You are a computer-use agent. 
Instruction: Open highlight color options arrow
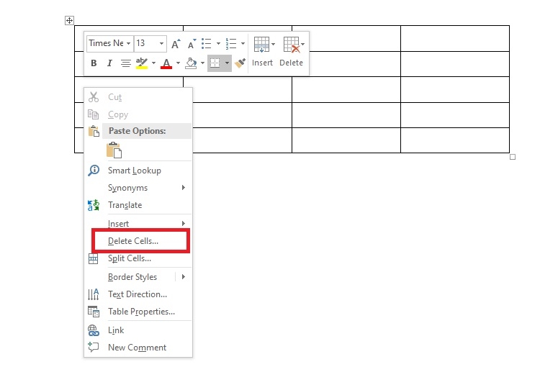coord(153,63)
